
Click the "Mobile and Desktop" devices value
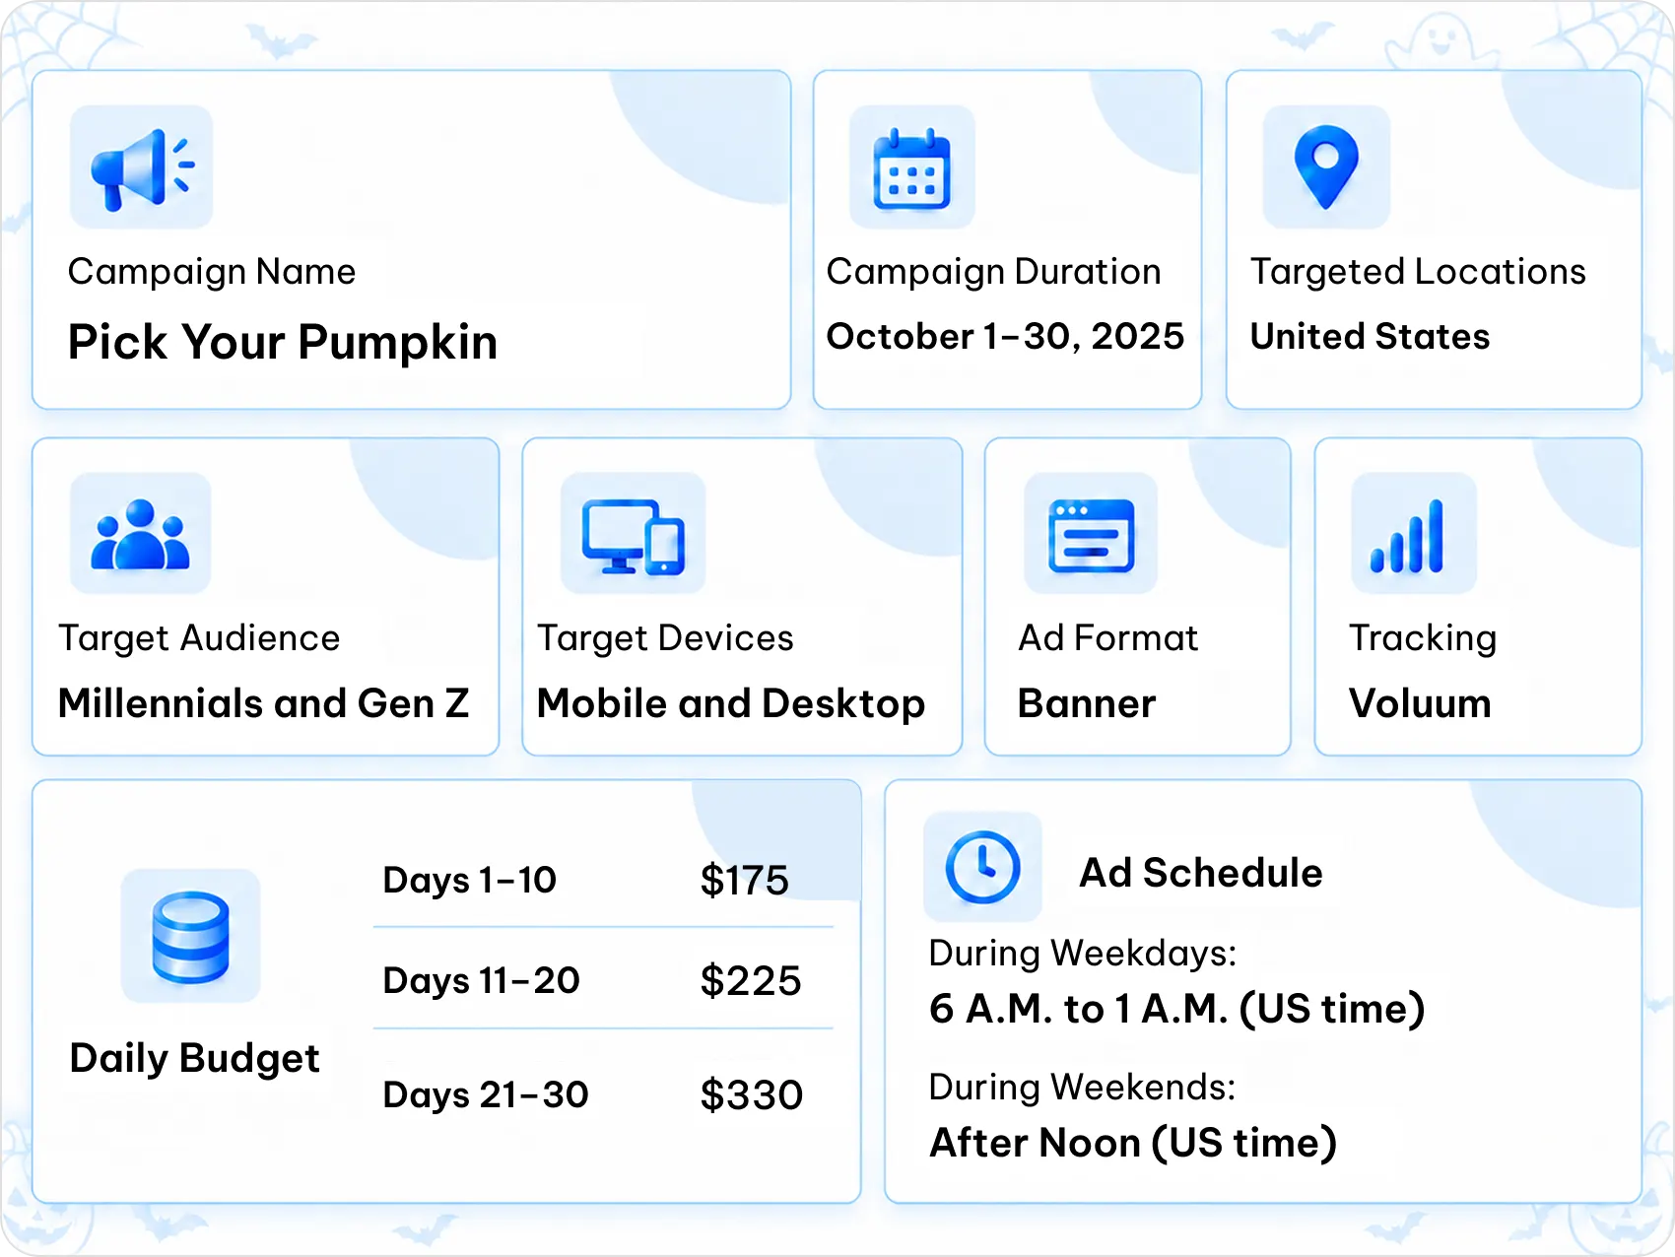(x=731, y=704)
